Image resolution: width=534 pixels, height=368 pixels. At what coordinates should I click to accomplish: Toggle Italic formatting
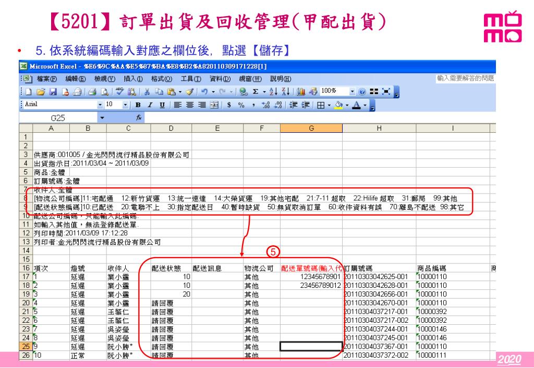coord(150,105)
